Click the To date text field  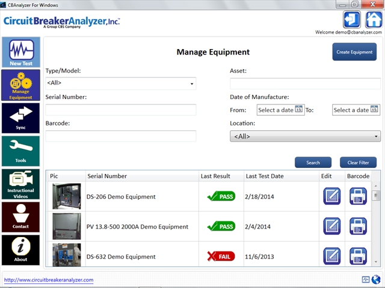click(351, 110)
